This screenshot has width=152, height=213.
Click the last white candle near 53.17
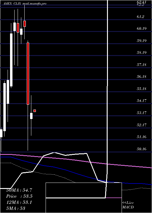(x=31, y=116)
